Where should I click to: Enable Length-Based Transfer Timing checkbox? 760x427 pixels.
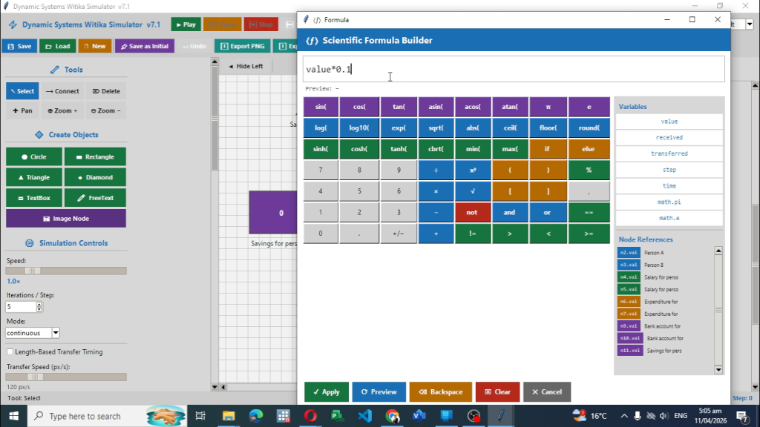click(x=10, y=352)
